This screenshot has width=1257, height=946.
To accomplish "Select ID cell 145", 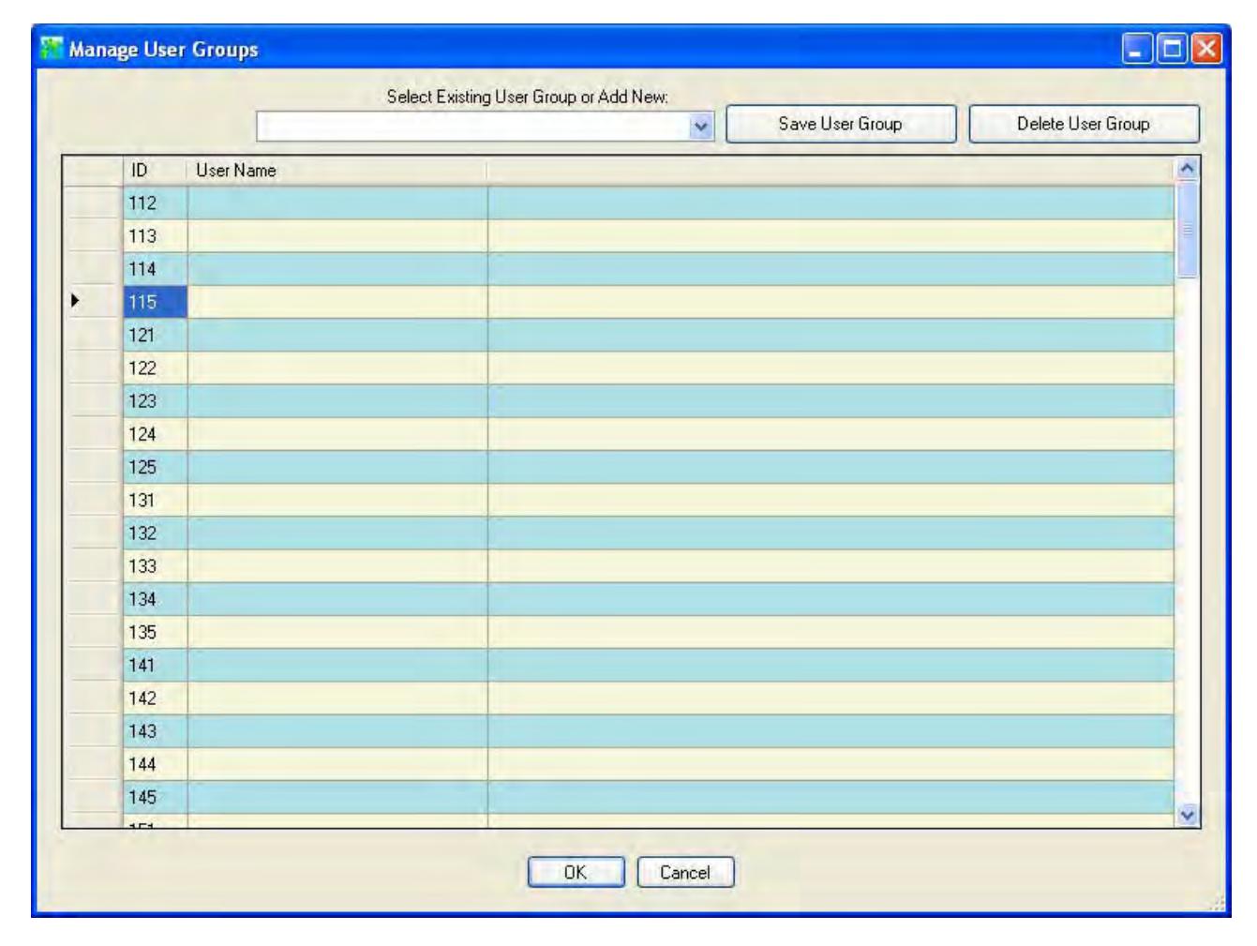I will coord(156,797).
